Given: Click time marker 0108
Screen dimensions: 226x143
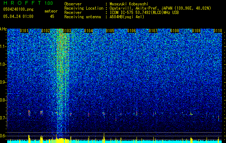Looking at the screenshot, I should pos(175,31).
